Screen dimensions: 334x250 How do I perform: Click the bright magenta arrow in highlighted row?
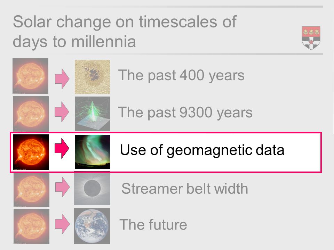[62, 148]
